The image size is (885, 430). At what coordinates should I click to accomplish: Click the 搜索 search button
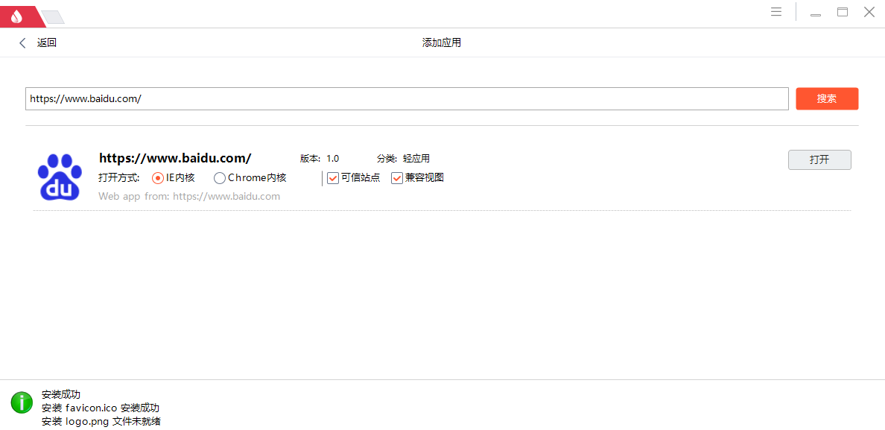tap(827, 98)
